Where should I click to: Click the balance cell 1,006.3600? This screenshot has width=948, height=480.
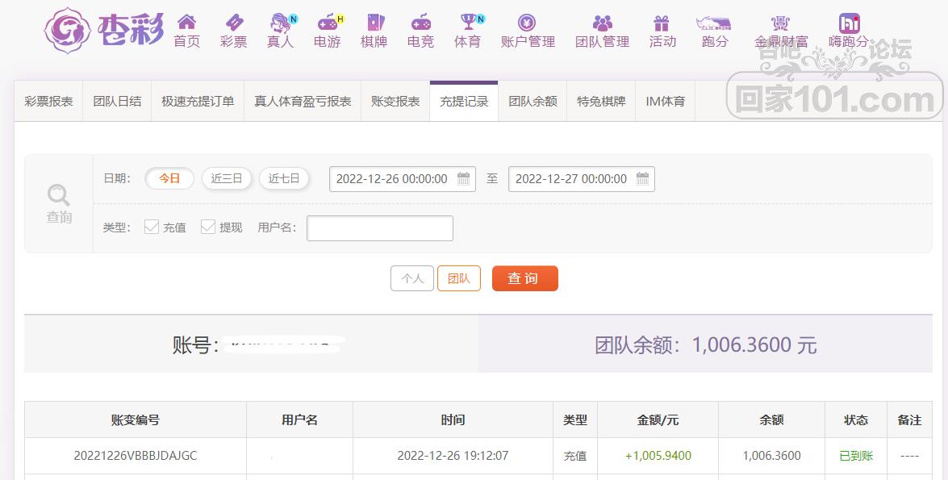(x=771, y=456)
